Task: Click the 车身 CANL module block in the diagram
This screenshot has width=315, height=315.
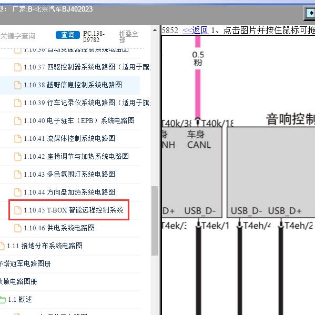Action: point(192,172)
